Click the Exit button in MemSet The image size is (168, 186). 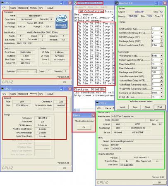point(160,107)
